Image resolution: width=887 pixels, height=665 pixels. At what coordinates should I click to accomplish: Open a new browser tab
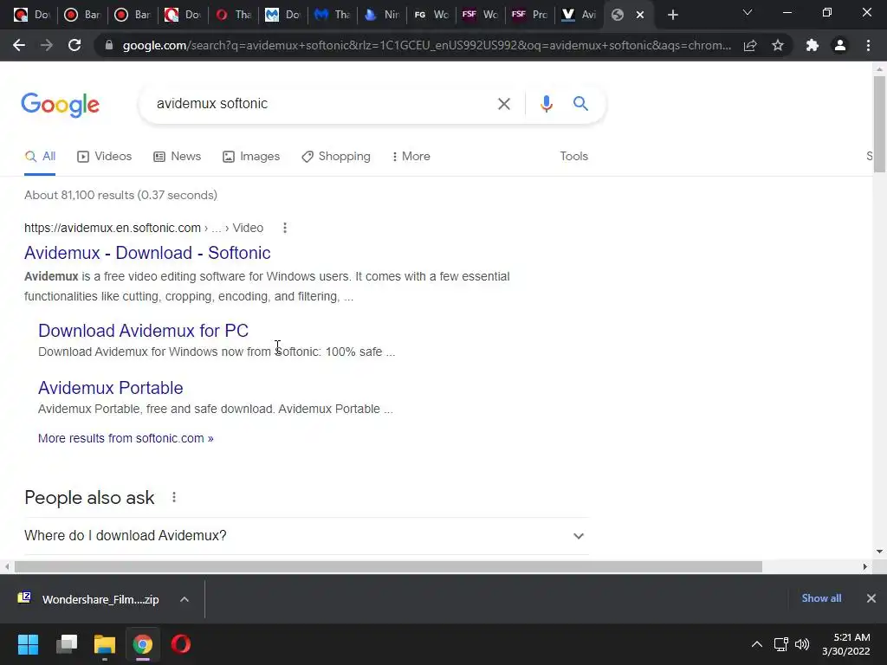coord(672,15)
